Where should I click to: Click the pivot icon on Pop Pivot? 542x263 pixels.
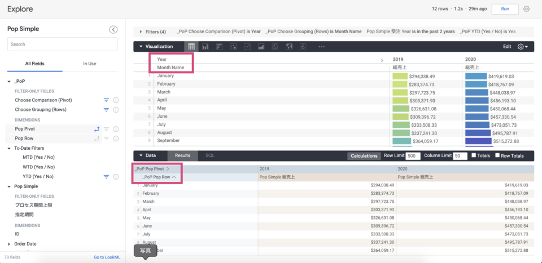pos(97,129)
